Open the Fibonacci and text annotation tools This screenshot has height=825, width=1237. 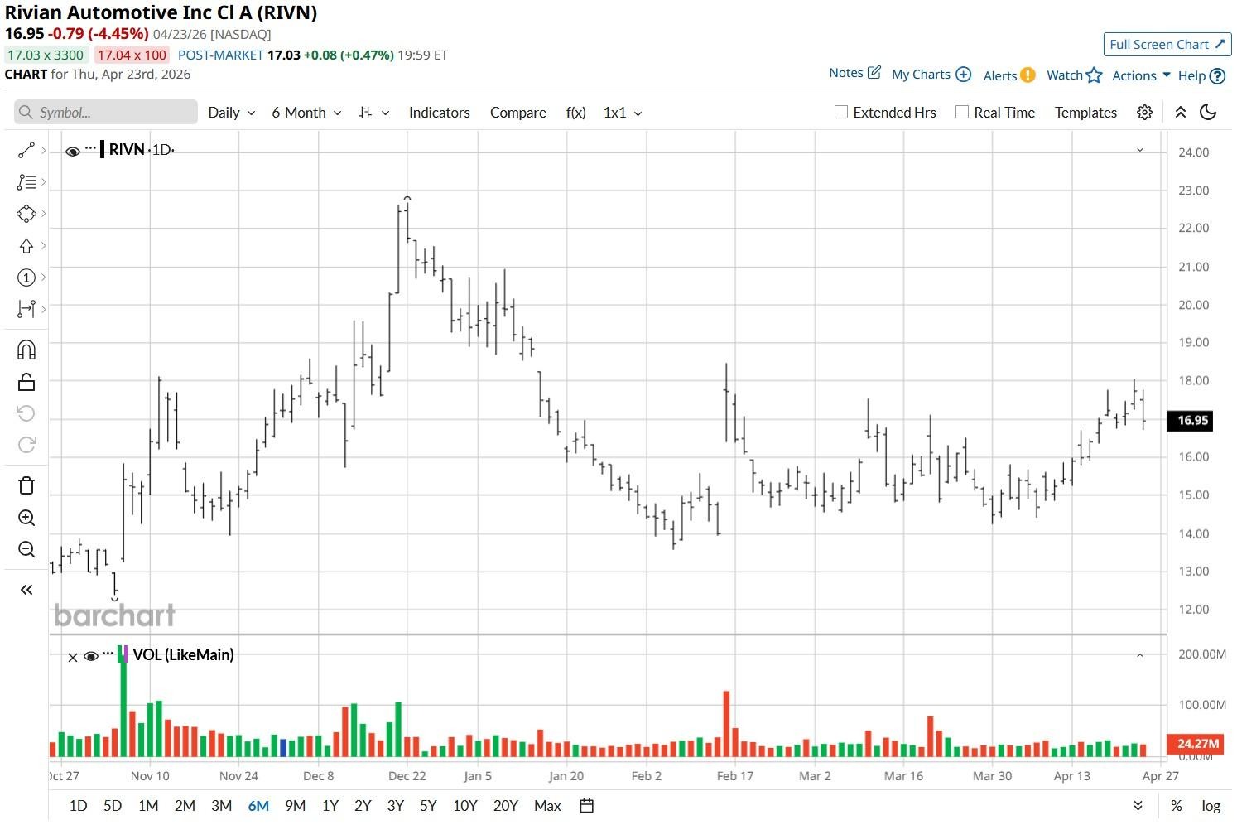(26, 181)
